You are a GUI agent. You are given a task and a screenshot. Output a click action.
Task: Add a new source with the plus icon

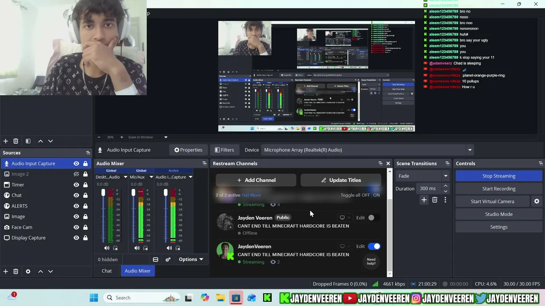[6, 271]
